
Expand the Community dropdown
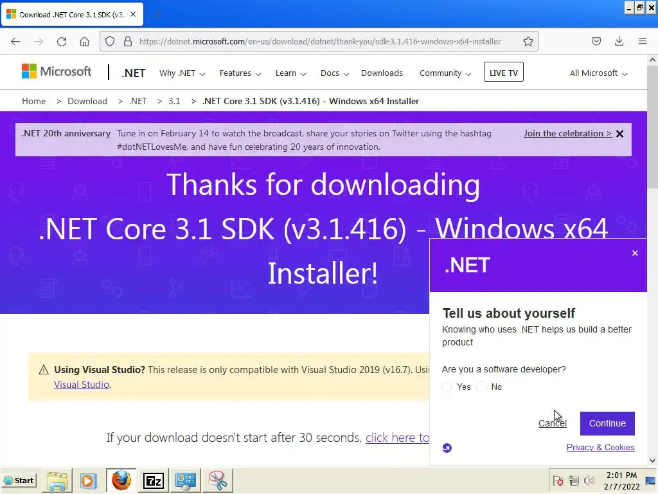pos(445,73)
